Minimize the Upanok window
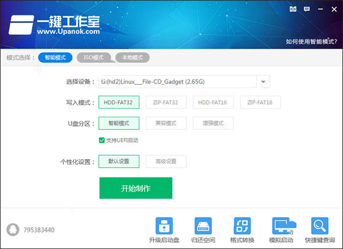Viewport: 343px width, 249px height. pyautogui.click(x=321, y=9)
